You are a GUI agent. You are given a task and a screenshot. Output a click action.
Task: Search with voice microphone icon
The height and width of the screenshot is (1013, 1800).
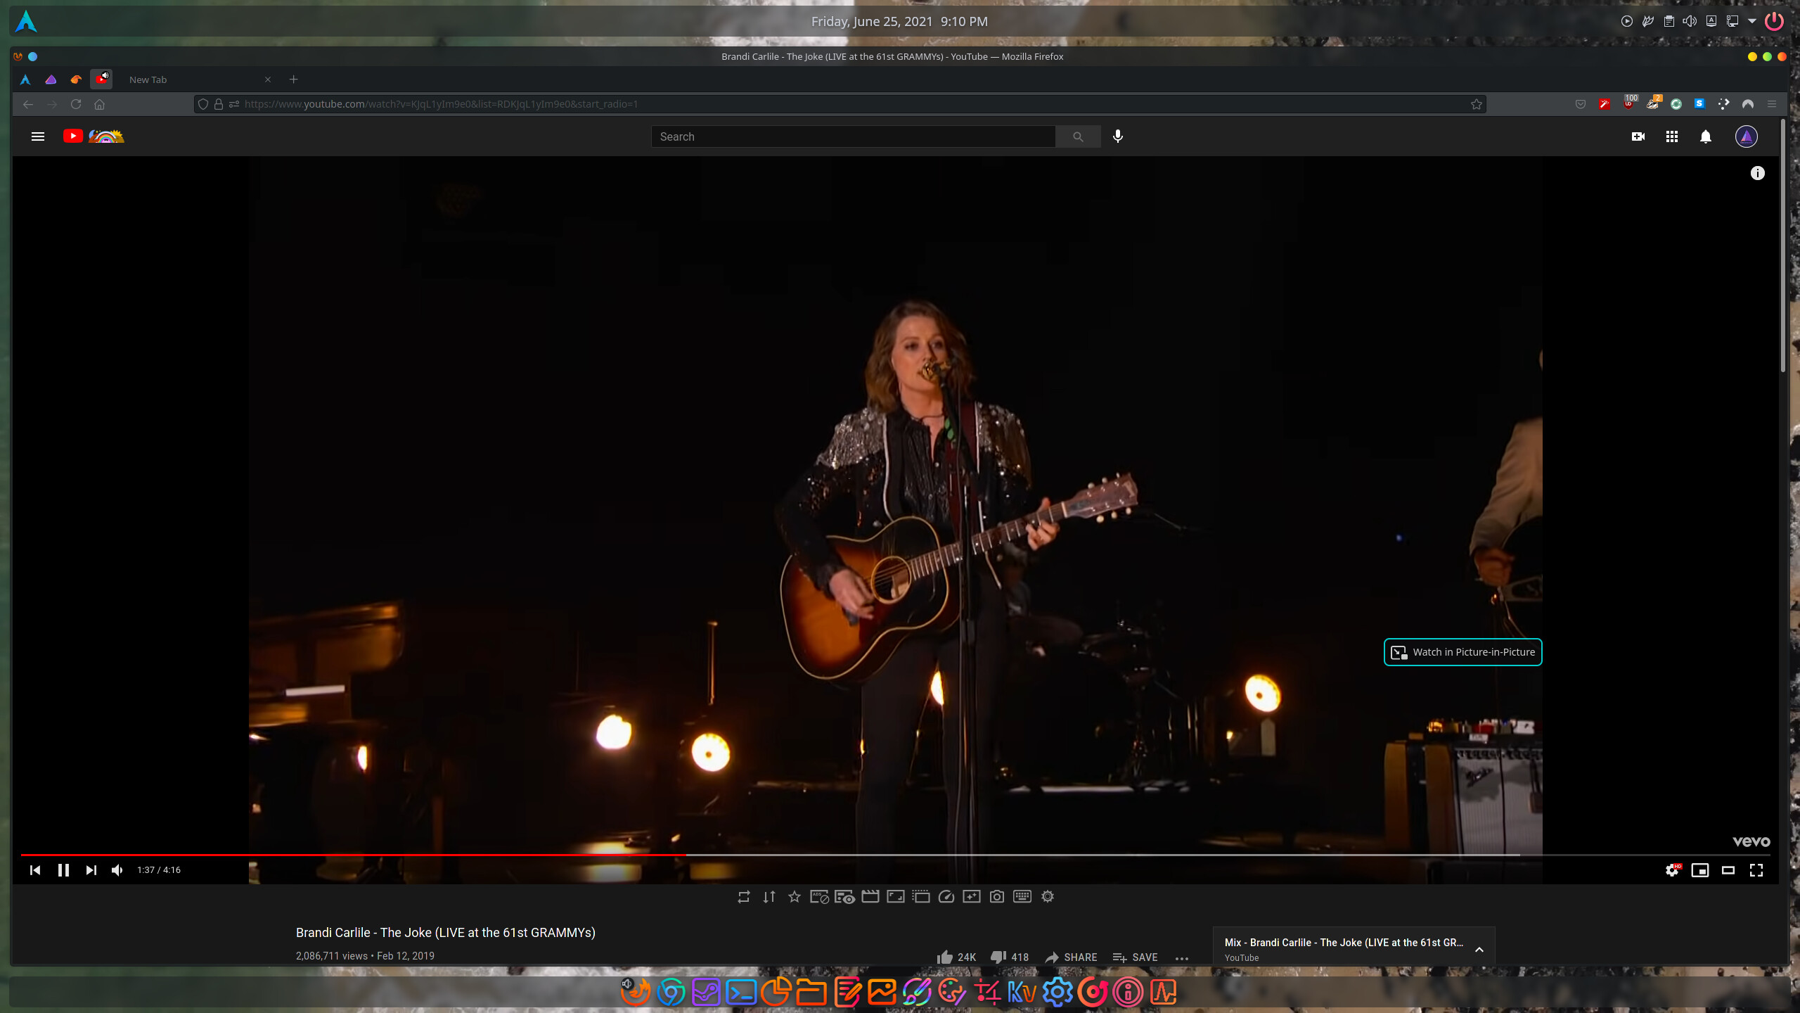[1118, 136]
